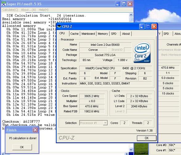Switch to the Mainboard tab in CPU-Z
This screenshot has height=155, width=181.
pyautogui.click(x=88, y=34)
